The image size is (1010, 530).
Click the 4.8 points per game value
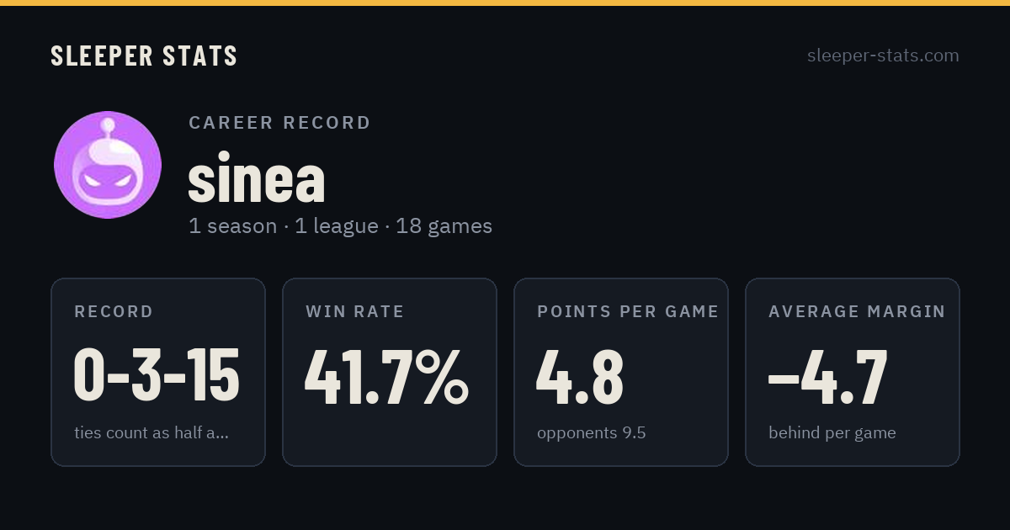580,376
